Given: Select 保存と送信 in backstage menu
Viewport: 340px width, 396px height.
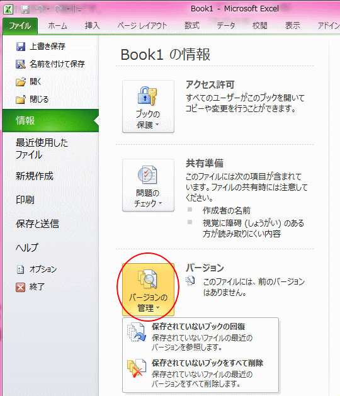Looking at the screenshot, I should 37,223.
